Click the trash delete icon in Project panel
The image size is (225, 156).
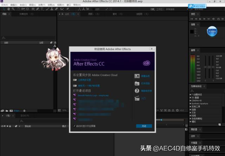(x=24, y=111)
